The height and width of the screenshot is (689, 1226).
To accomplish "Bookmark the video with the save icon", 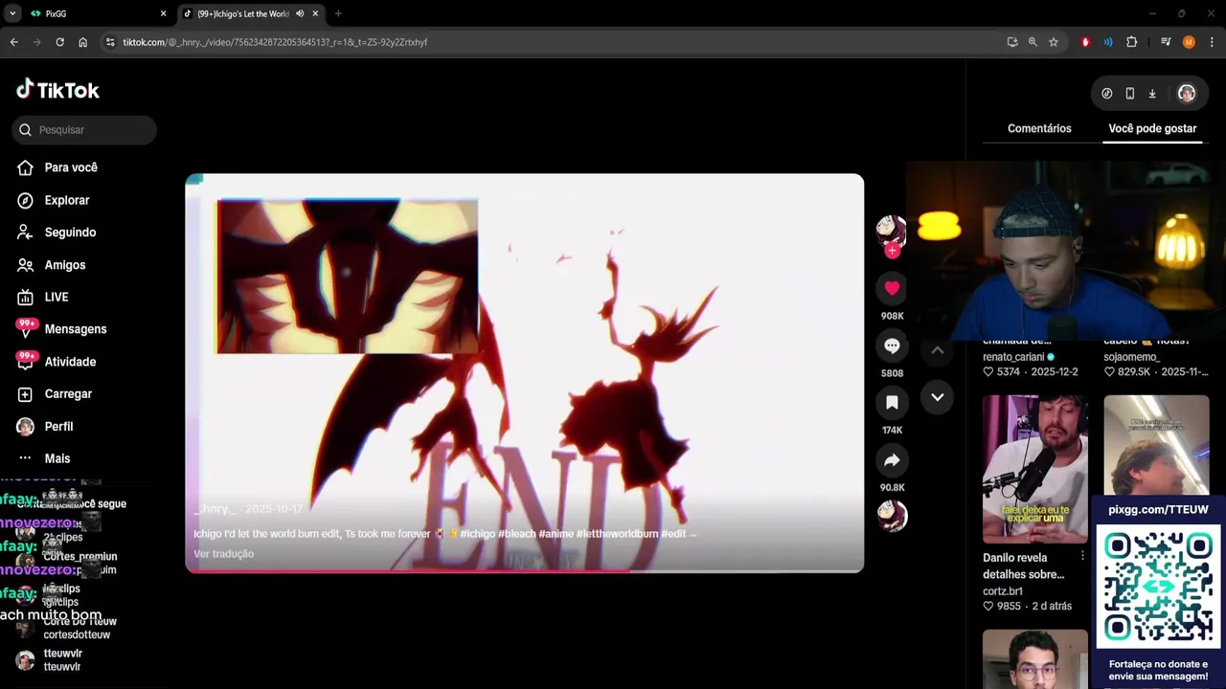I will pyautogui.click(x=892, y=403).
